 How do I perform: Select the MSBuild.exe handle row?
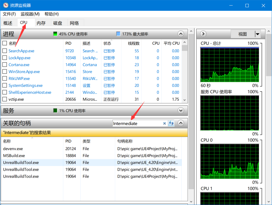point(91,155)
